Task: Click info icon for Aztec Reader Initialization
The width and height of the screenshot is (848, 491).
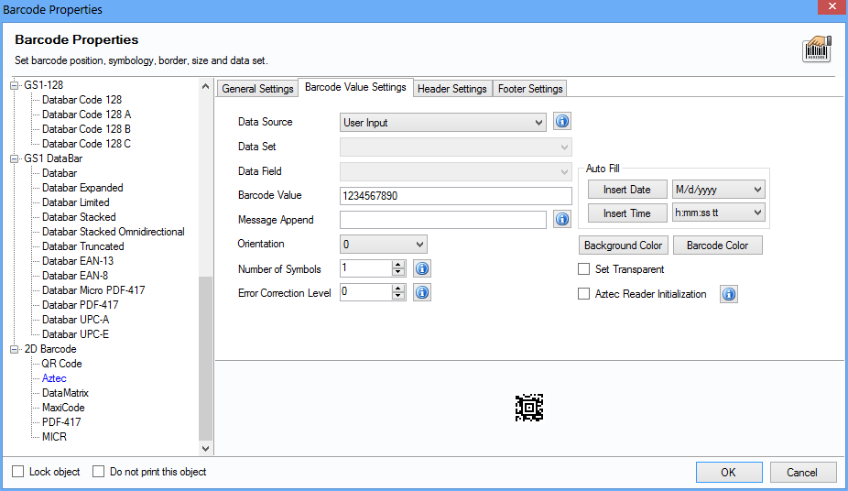Action: point(729,294)
